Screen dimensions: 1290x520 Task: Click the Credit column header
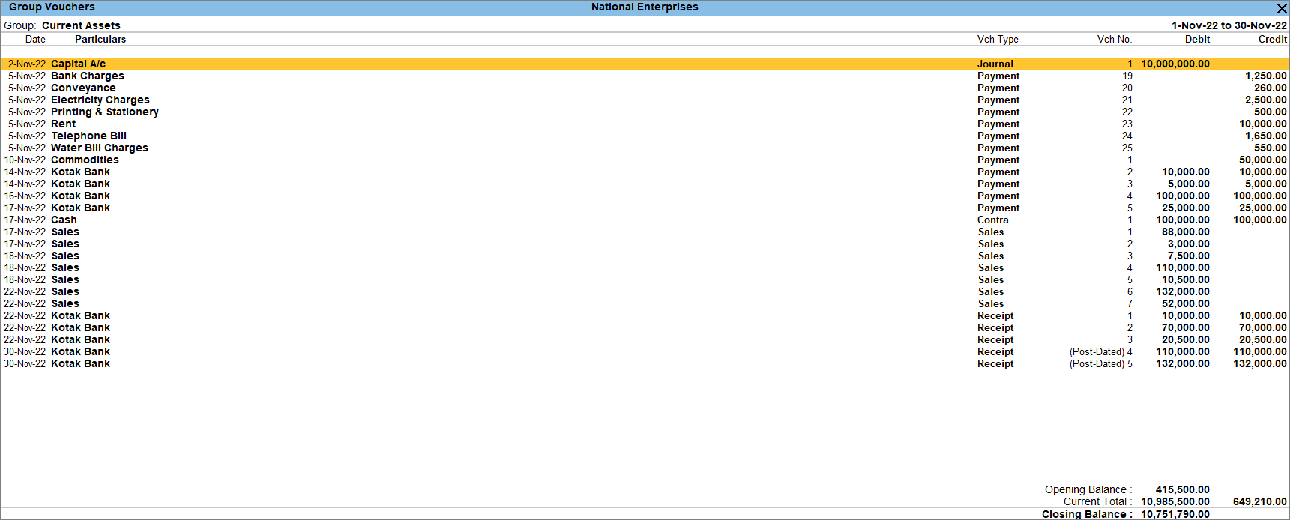tap(1273, 40)
